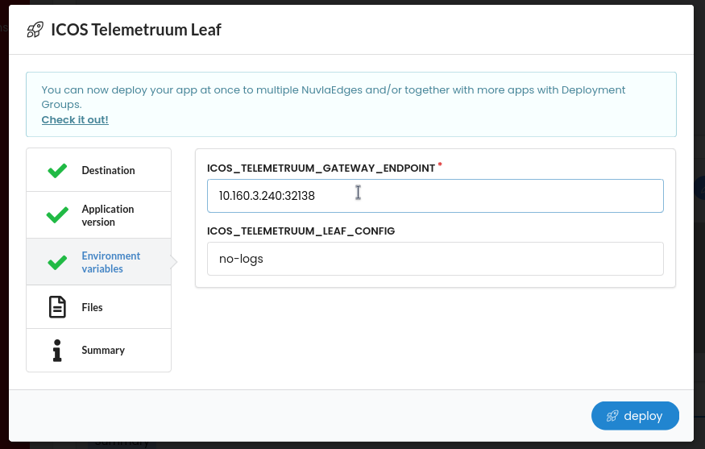Click the ICOS_TELEMETRUUM_GATEWAY_ENDPOINT label
The image size is (705, 449).
(321, 168)
